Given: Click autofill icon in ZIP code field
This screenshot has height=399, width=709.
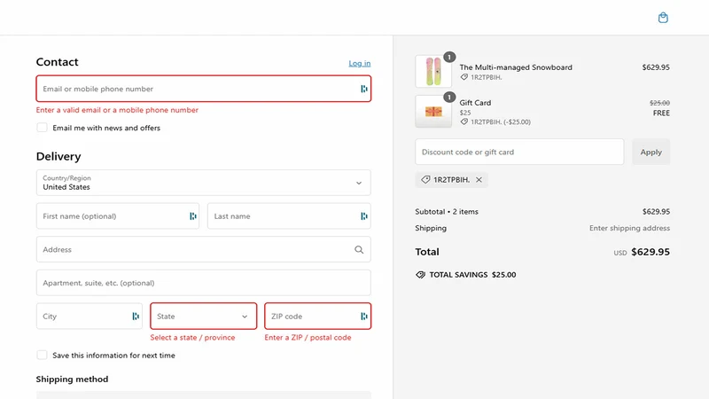Looking at the screenshot, I should (x=364, y=317).
